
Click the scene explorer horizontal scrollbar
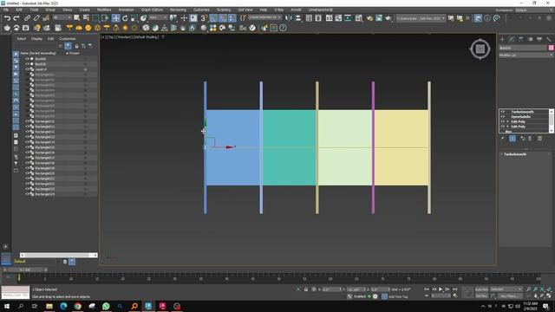click(x=58, y=255)
